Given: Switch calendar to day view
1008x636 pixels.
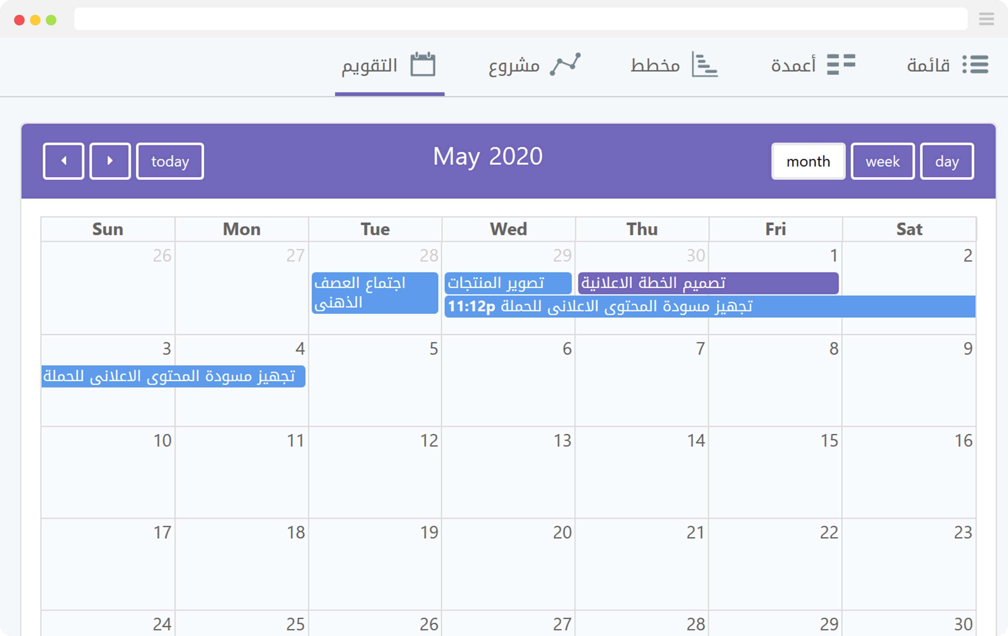Looking at the screenshot, I should [946, 161].
